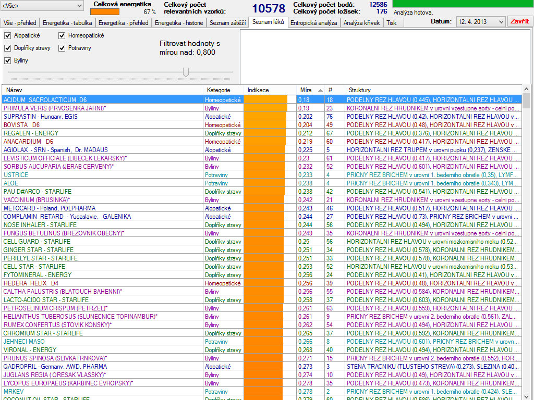
Task: Select the VACCINIUM (BRUSINKA) row
Action: 262,200
